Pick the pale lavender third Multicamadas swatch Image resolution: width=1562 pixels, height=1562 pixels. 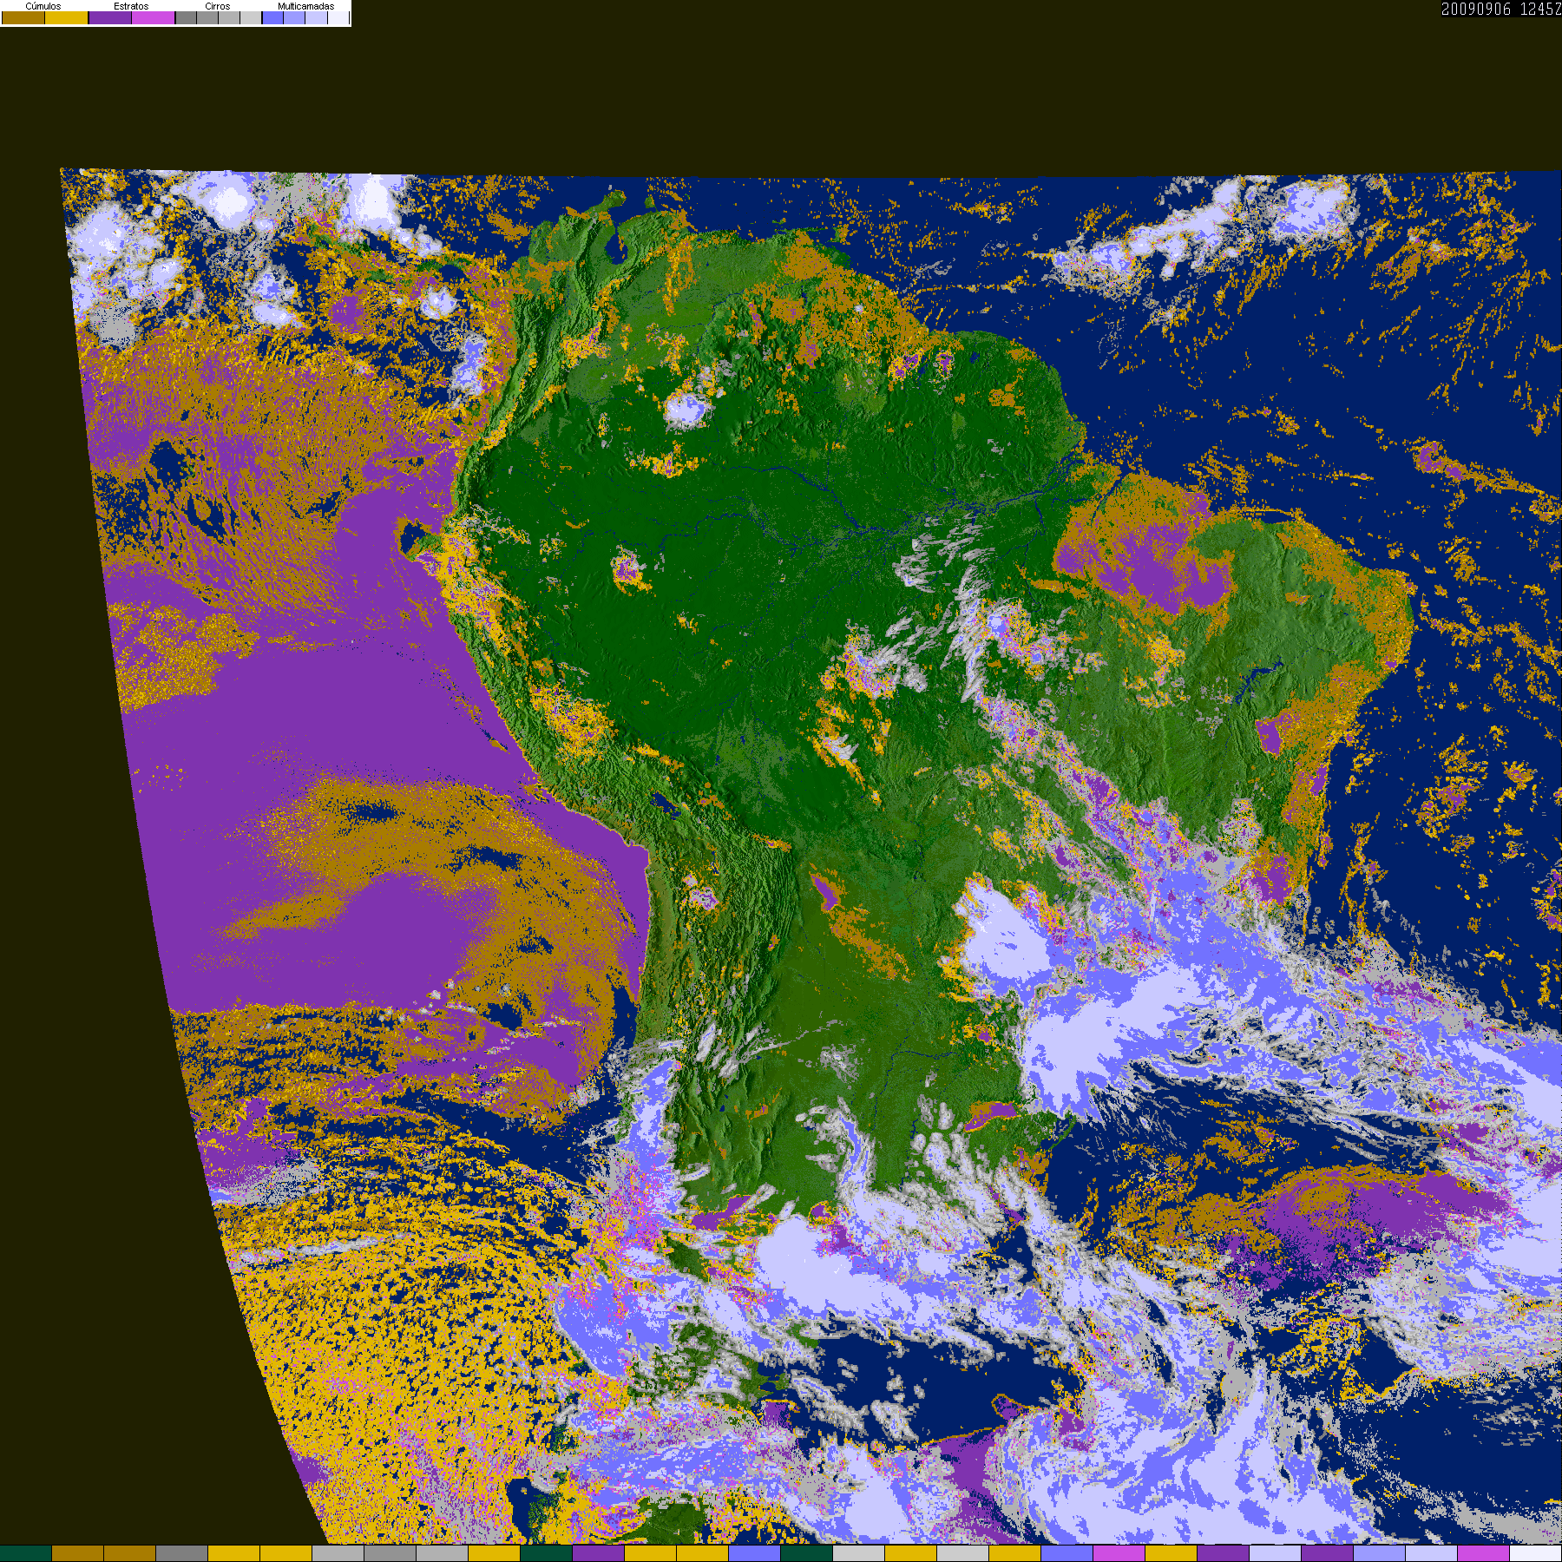coord(316,17)
